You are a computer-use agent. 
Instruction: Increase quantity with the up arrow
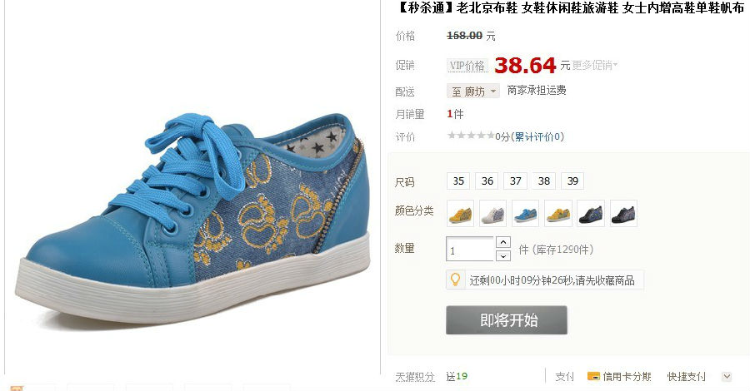coord(503,242)
